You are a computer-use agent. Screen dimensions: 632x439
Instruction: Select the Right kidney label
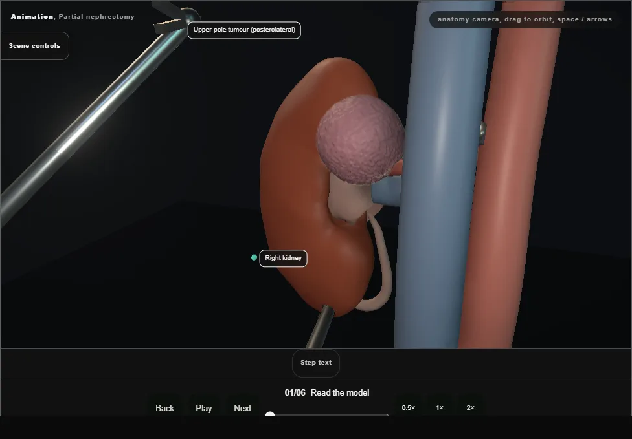pos(284,258)
